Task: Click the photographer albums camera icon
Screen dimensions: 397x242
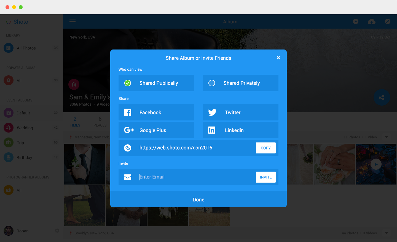Action: click(x=9, y=190)
